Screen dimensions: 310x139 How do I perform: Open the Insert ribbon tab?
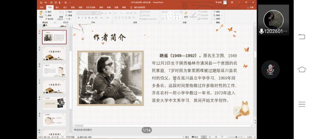coord(57,7)
